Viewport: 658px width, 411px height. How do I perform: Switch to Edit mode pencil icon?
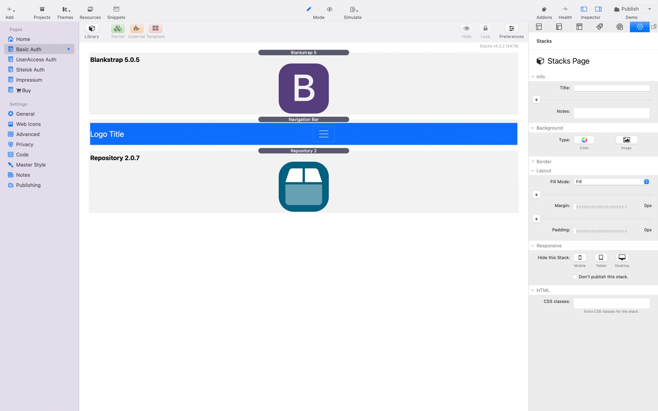[x=309, y=9]
